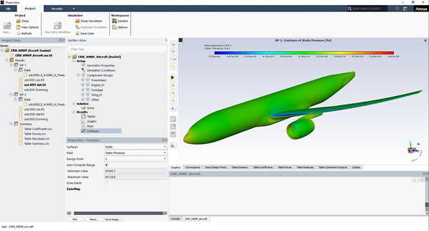Open the Table:Coefficients tab
Image resolution: width=429 pixels, height=231 pixels.
(x=263, y=167)
